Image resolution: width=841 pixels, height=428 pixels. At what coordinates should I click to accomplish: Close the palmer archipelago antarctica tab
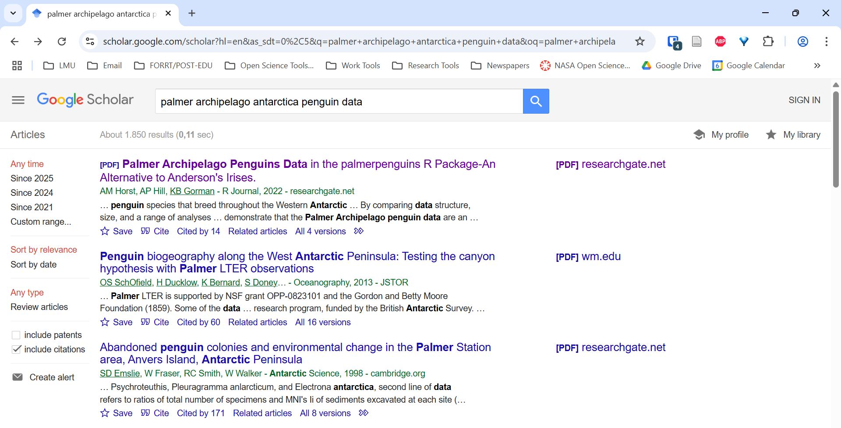168,14
